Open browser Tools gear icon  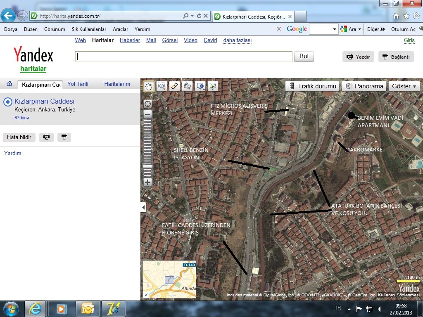tap(416, 16)
